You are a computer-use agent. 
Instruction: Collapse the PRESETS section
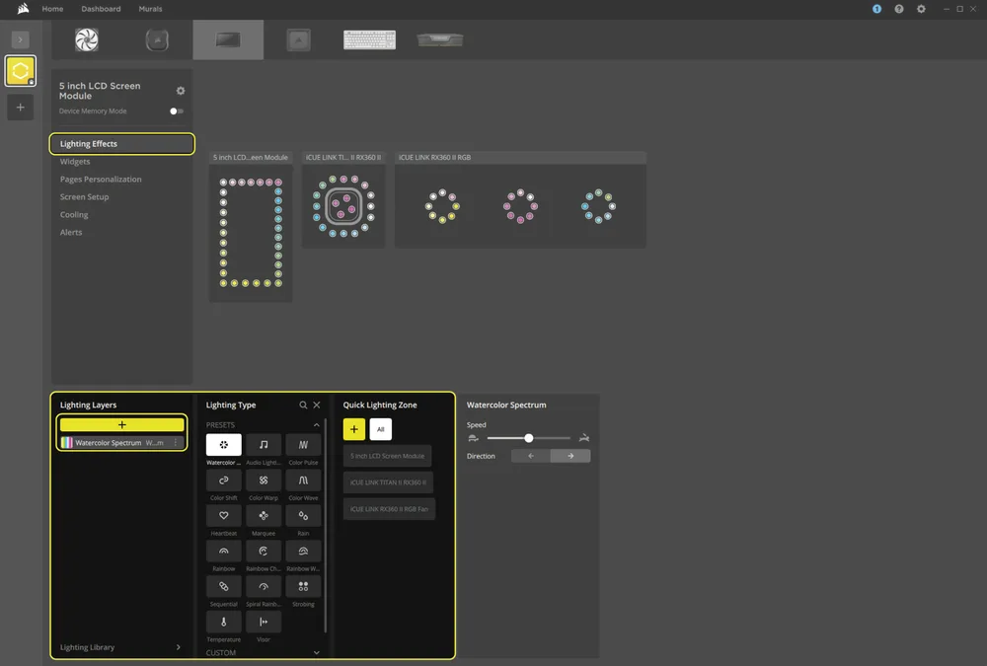click(316, 425)
